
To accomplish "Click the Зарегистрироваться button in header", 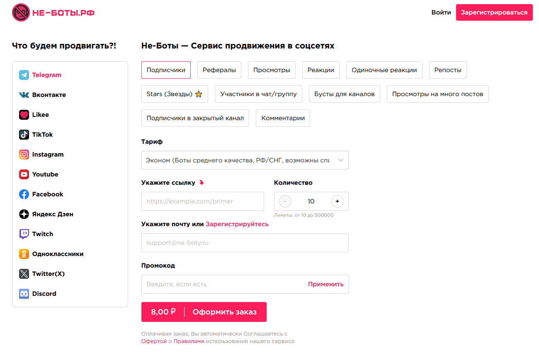I will [494, 12].
